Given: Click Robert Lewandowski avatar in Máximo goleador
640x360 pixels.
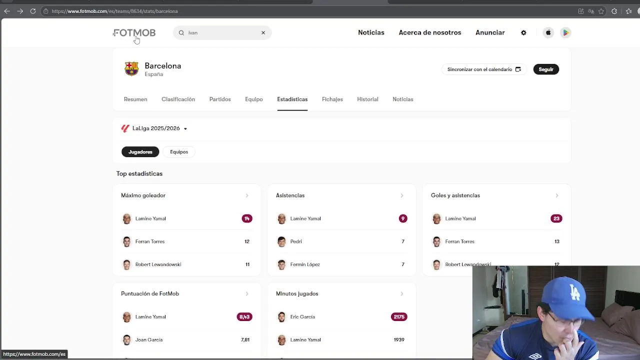Looking at the screenshot, I should click(x=127, y=264).
